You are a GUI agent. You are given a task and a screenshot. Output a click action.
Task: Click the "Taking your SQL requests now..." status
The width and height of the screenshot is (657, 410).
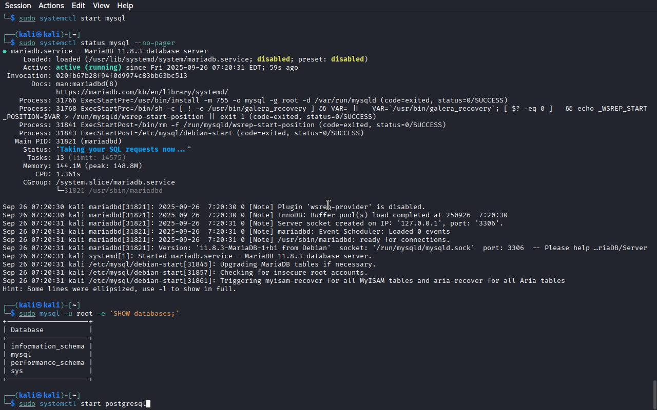pos(124,150)
